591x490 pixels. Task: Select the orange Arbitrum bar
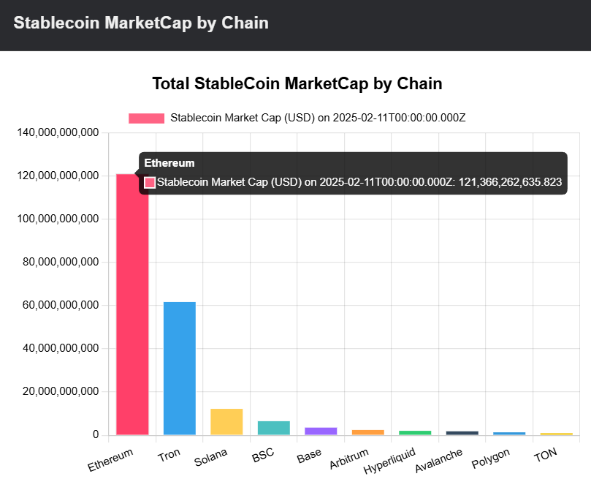[367, 432]
